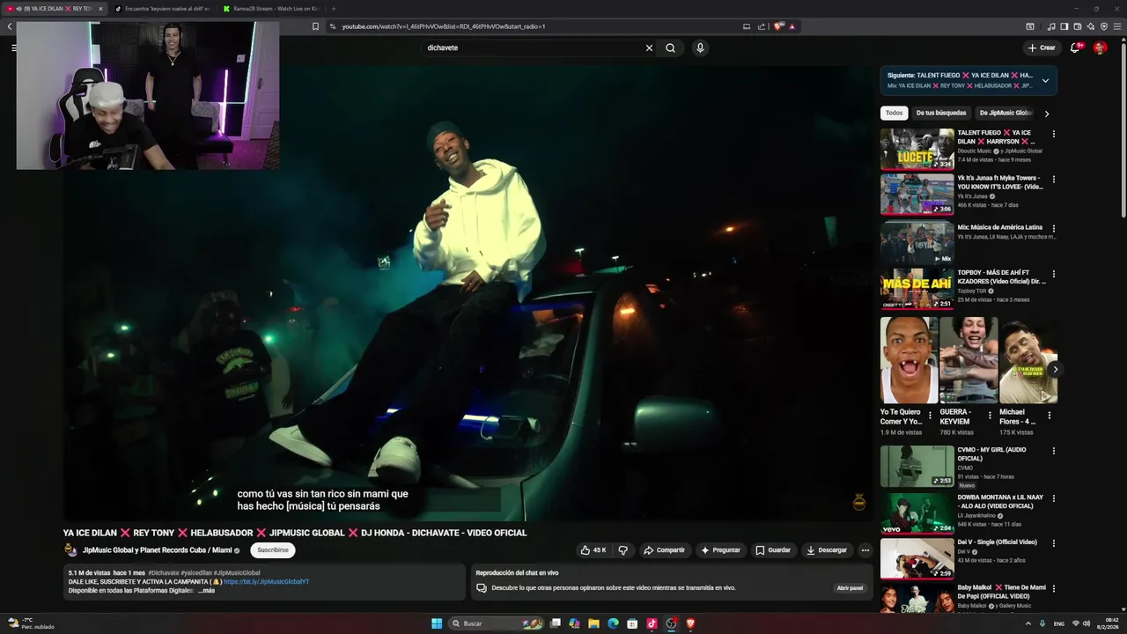Click the channel watermark on video
The height and width of the screenshot is (634, 1127).
click(x=859, y=503)
